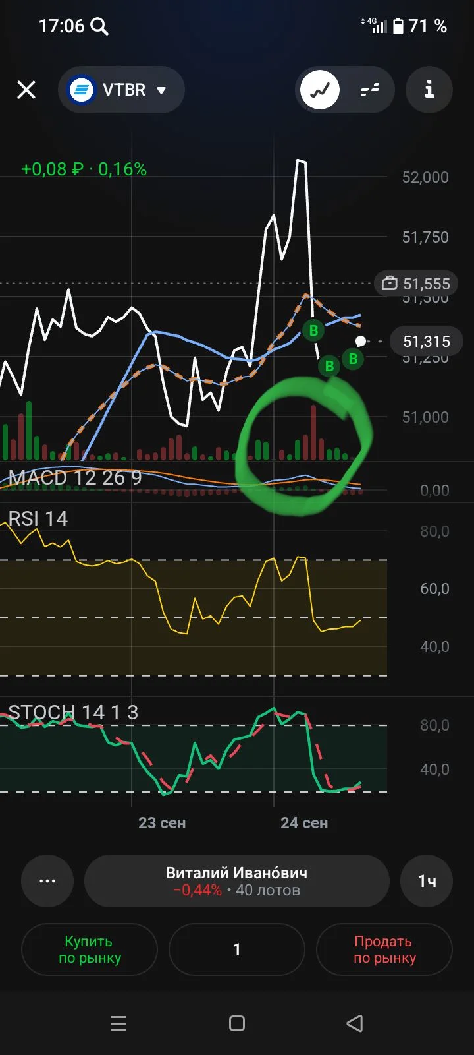Open the instrument info icon
This screenshot has height=1055, width=474.
[429, 89]
